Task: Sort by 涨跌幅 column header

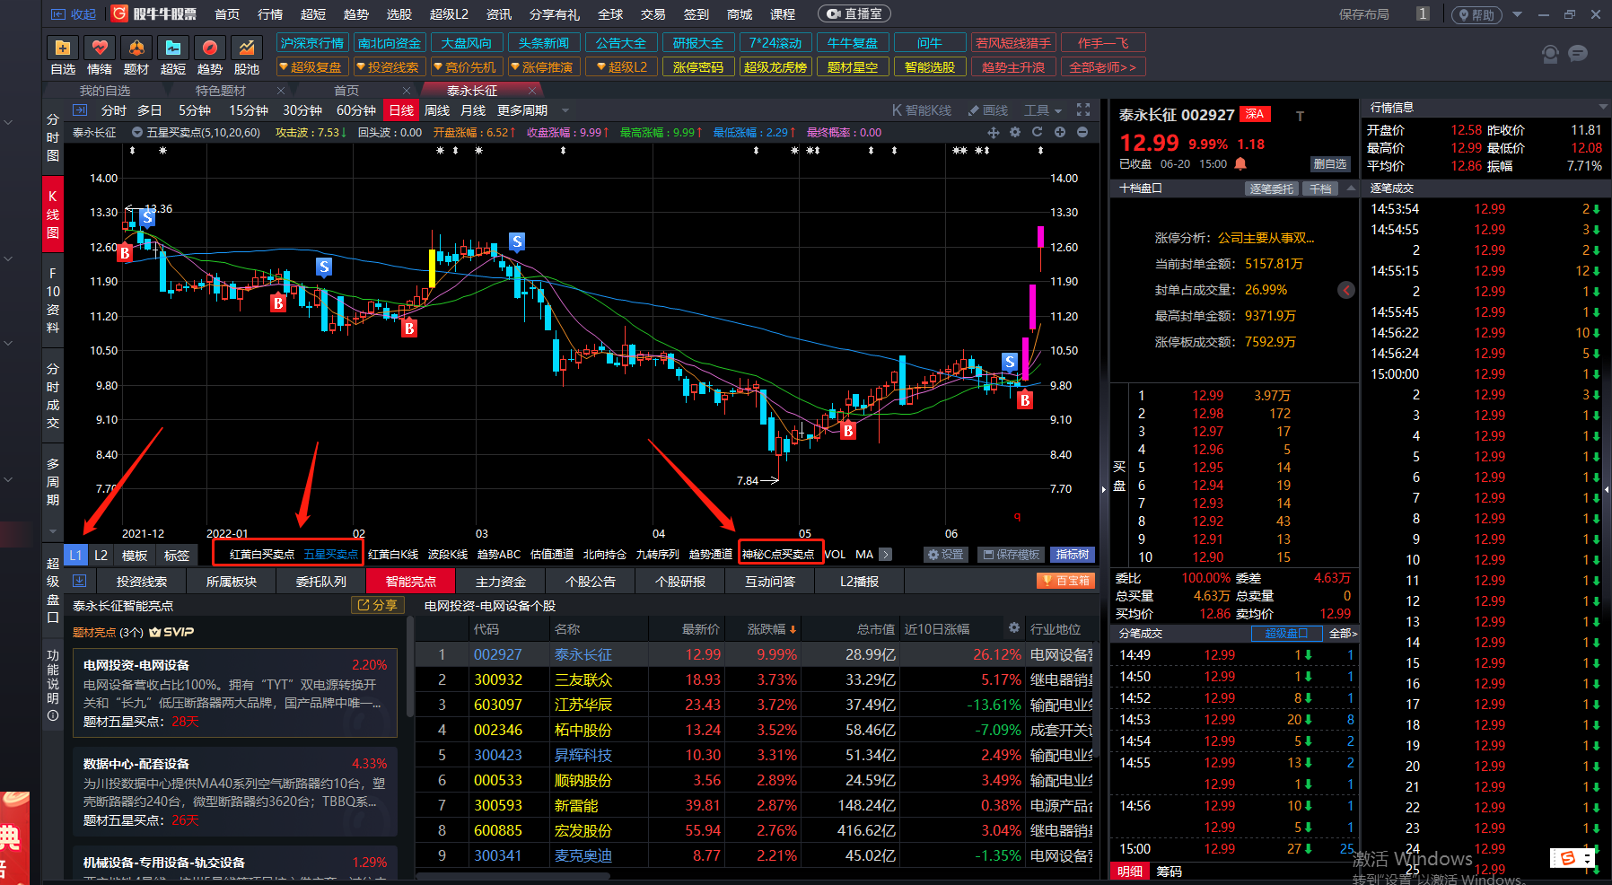Action: tap(772, 629)
